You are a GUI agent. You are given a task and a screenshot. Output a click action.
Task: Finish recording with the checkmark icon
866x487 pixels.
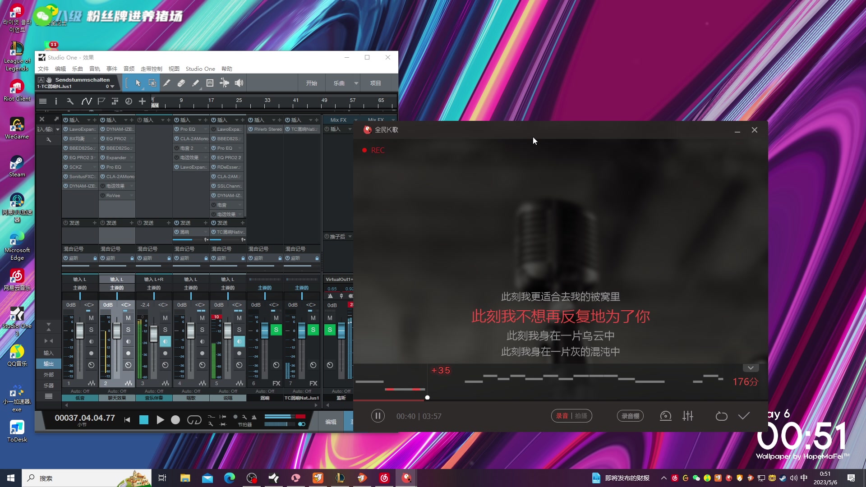[x=744, y=416]
